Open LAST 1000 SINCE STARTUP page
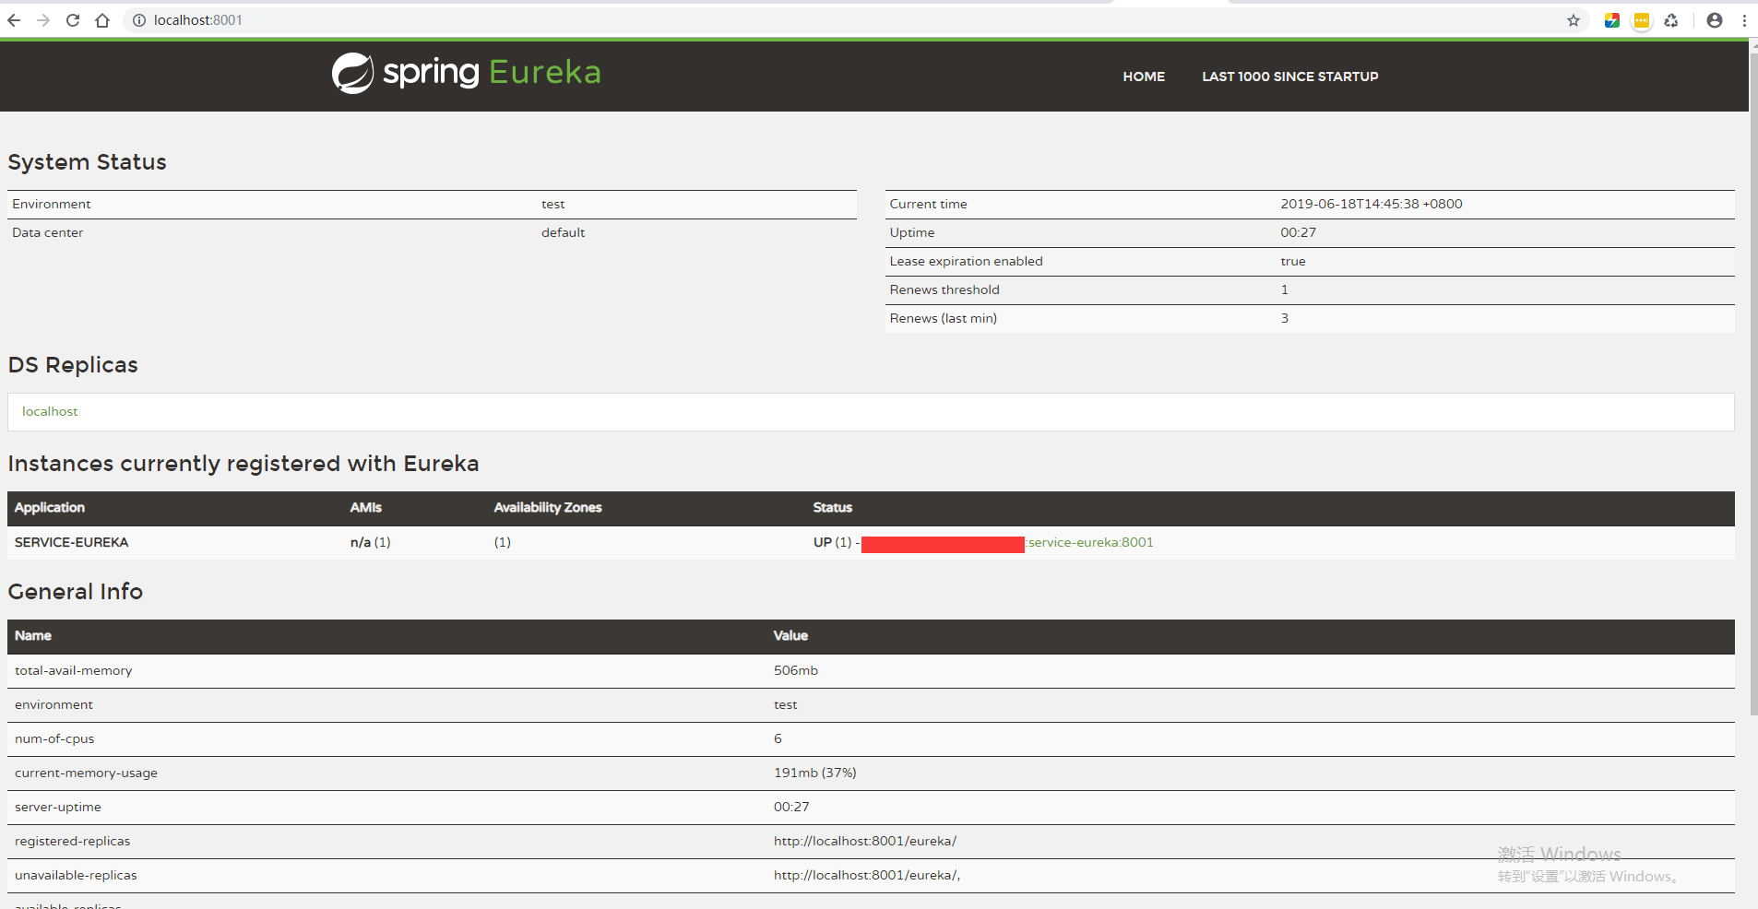This screenshot has width=1758, height=909. (x=1290, y=77)
